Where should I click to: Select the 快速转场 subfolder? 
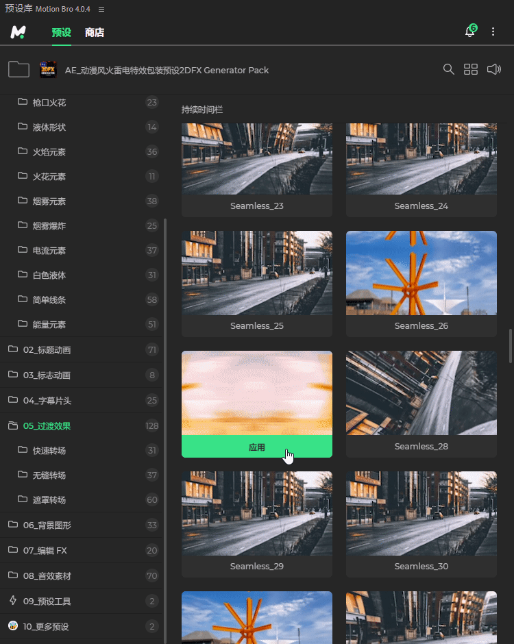click(82, 451)
